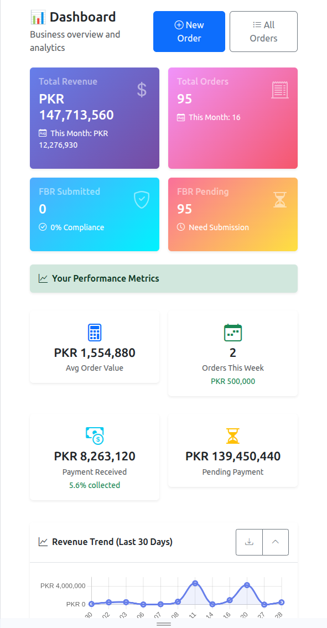
Task: Click the dollar icon on Total Revenue card
Action: pyautogui.click(x=142, y=89)
